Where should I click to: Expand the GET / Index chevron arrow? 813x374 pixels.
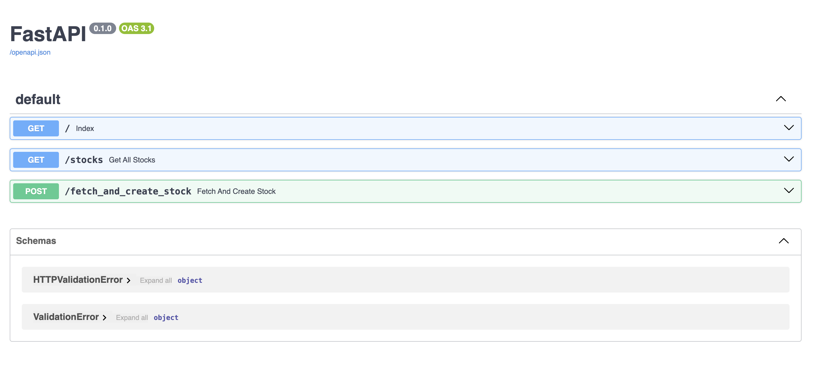(x=788, y=128)
